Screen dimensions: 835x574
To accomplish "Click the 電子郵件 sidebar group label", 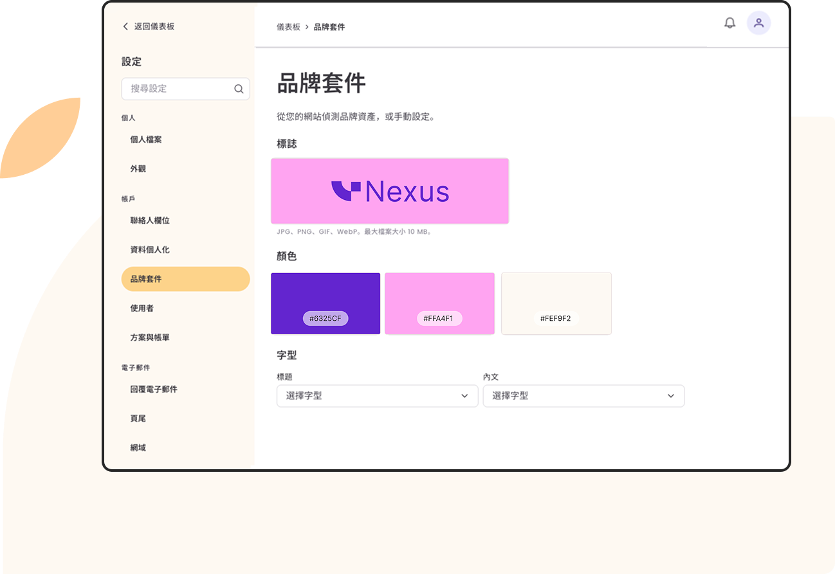I will point(136,368).
